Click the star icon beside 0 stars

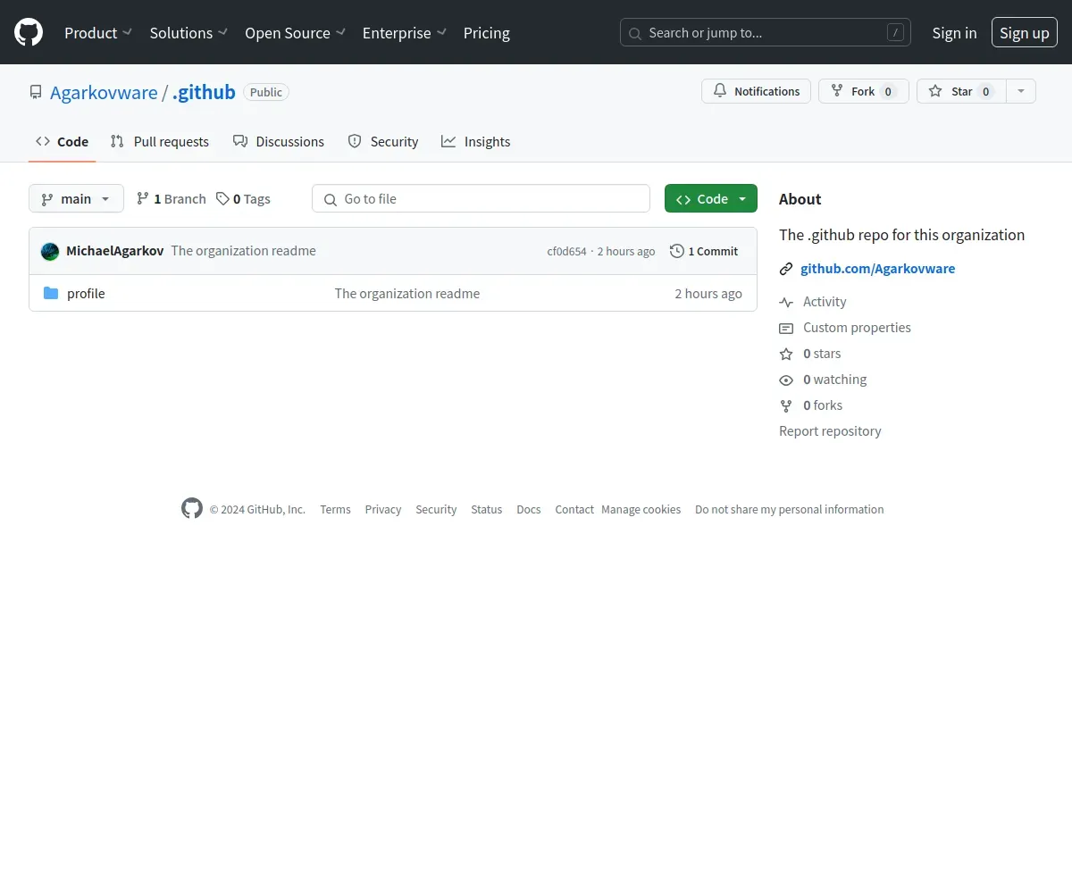click(x=786, y=354)
